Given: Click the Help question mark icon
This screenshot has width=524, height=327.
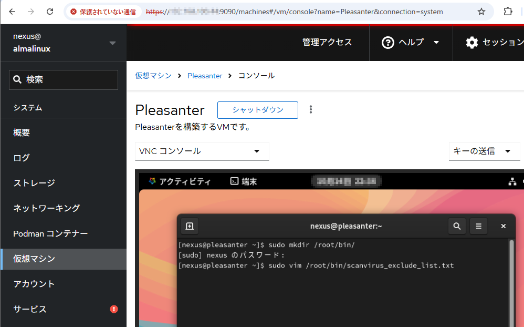Looking at the screenshot, I should (x=388, y=43).
